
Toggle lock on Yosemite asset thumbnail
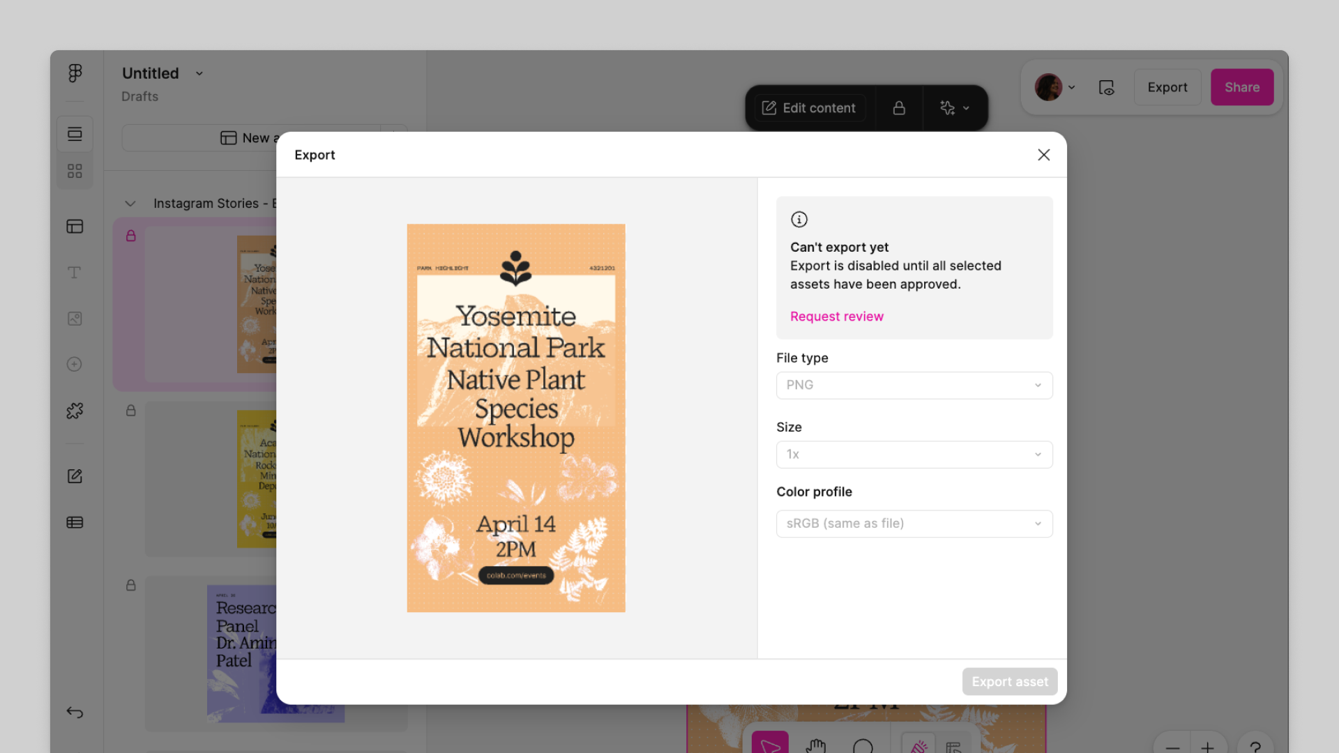click(131, 236)
